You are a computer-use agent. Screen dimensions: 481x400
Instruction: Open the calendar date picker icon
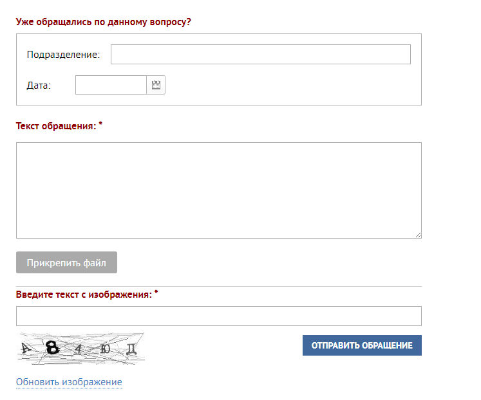[156, 85]
